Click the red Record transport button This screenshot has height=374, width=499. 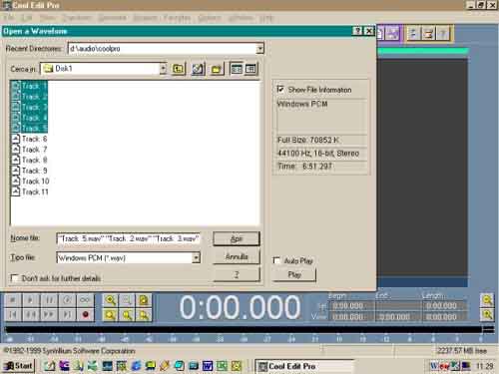[x=85, y=314]
